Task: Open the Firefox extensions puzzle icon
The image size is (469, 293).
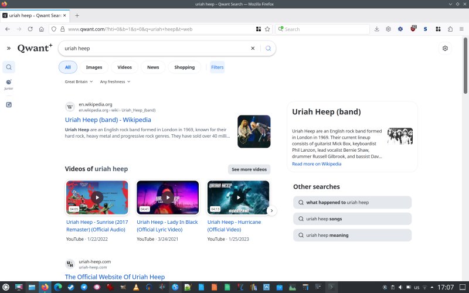Action: point(450,29)
